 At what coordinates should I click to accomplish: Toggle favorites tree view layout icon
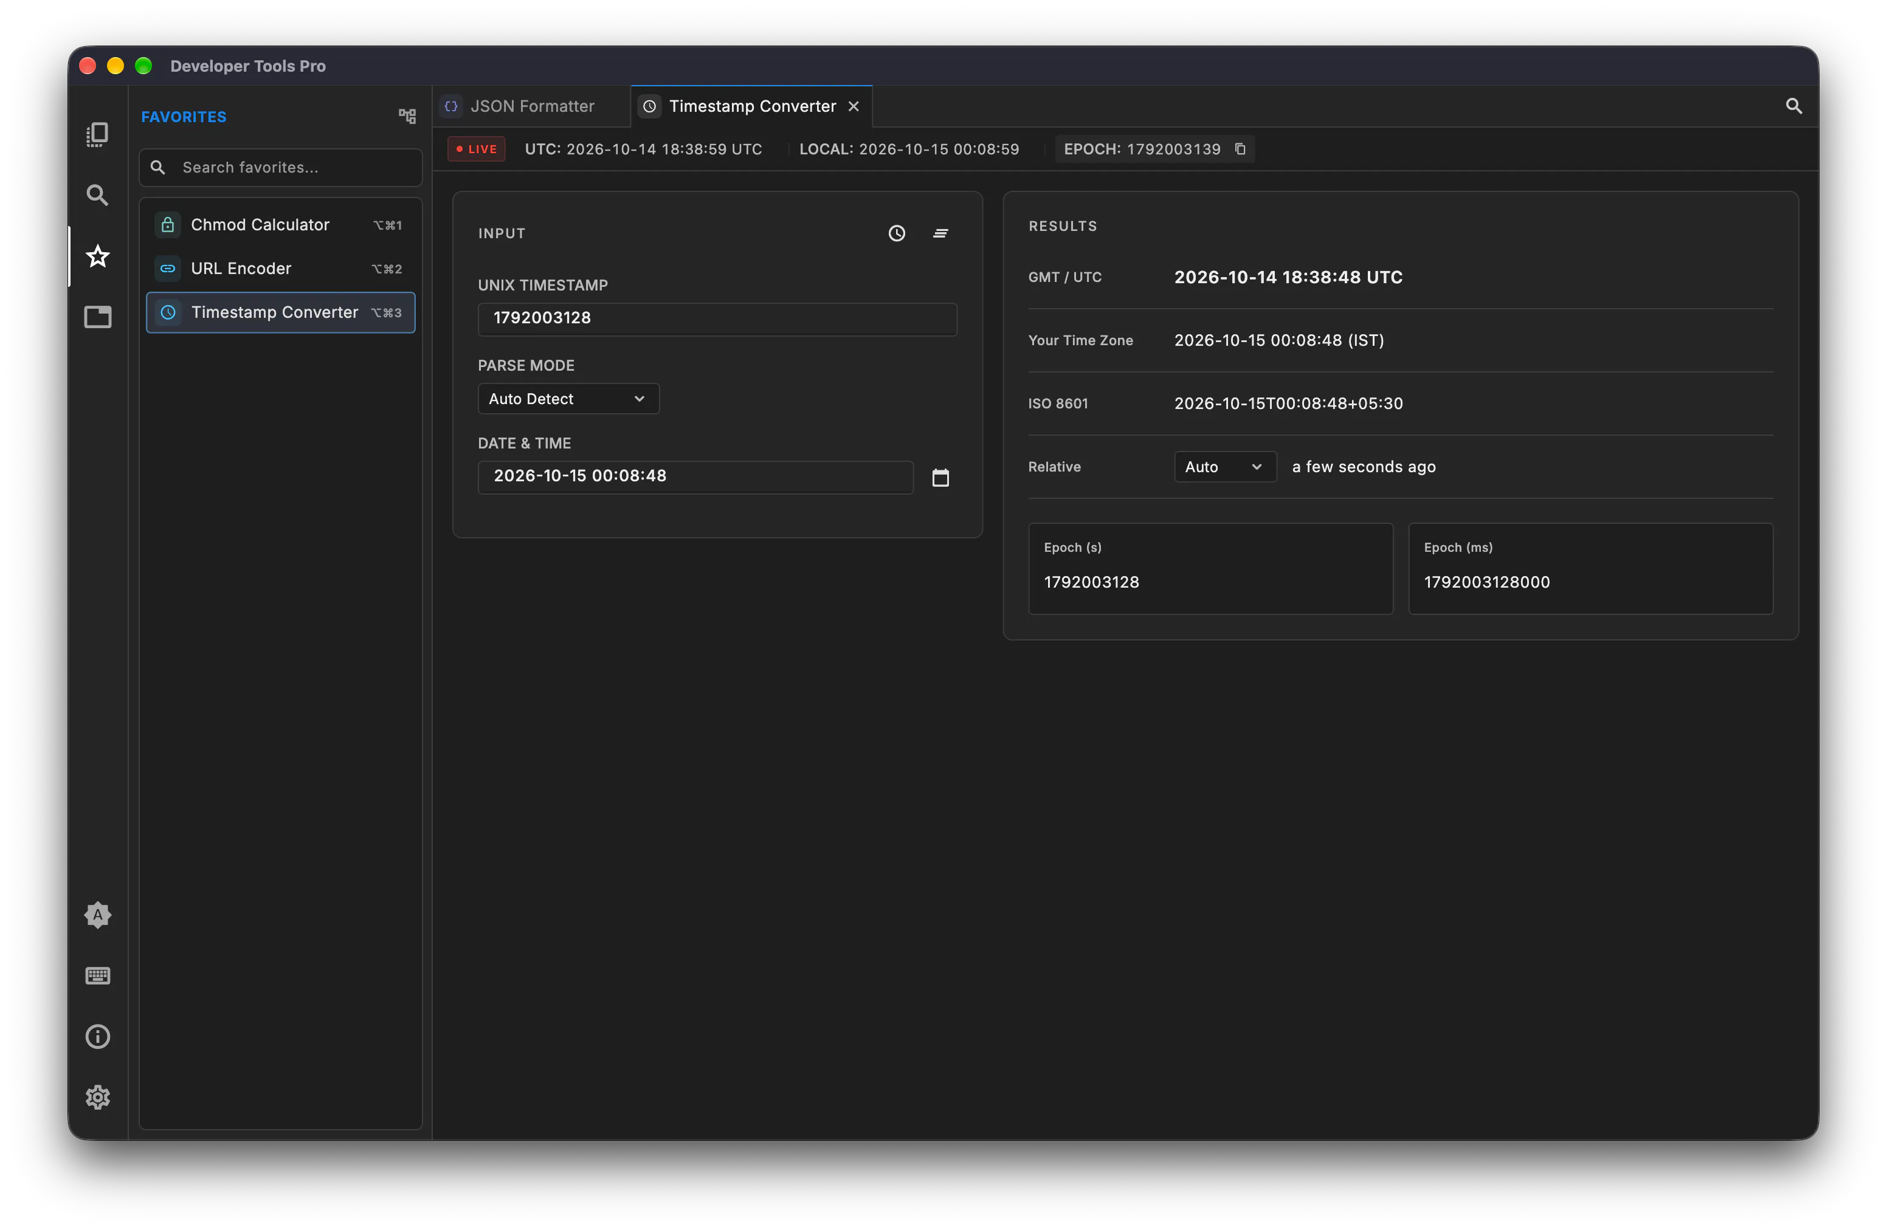click(x=407, y=117)
